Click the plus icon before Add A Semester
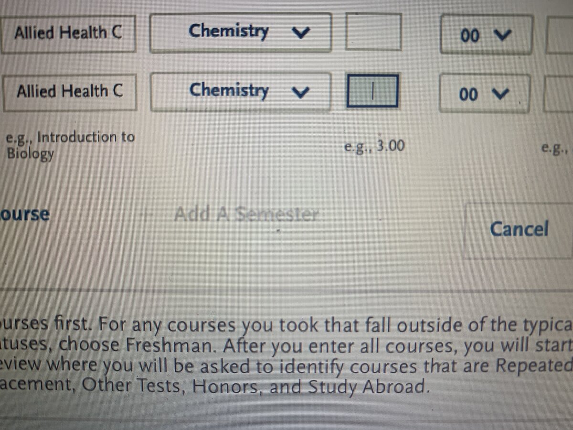Image resolution: width=573 pixels, height=430 pixels. click(145, 215)
